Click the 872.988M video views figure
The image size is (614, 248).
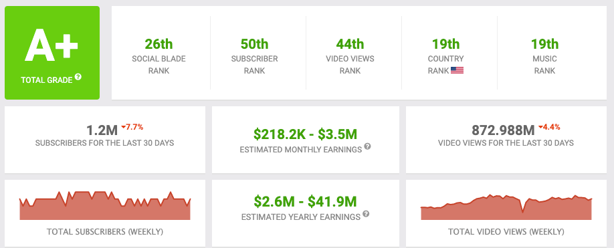pyautogui.click(x=503, y=130)
